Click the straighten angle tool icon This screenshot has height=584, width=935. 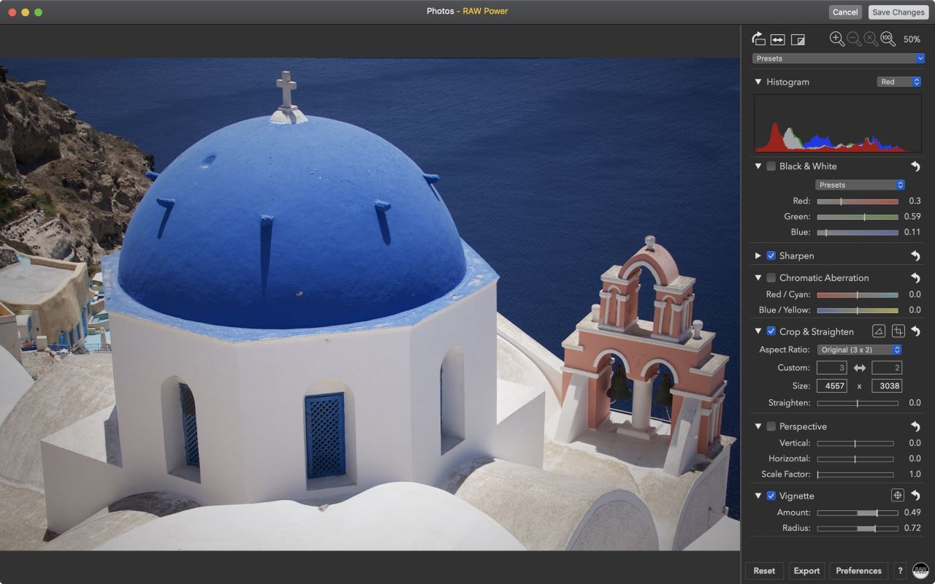click(879, 331)
